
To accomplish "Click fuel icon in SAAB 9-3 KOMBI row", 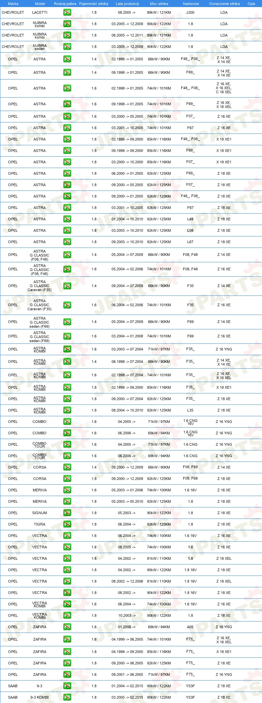I will pyautogui.click(x=67, y=697).
